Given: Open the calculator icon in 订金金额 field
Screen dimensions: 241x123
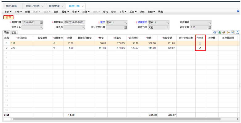Looking at the screenshot, I should point(210,27).
